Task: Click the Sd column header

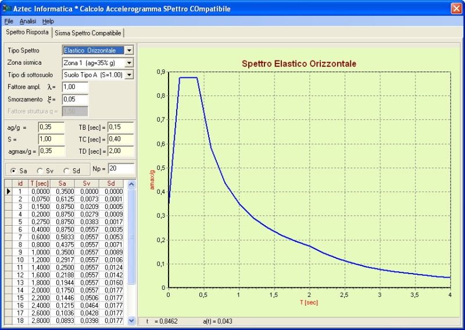Action: pos(111,183)
